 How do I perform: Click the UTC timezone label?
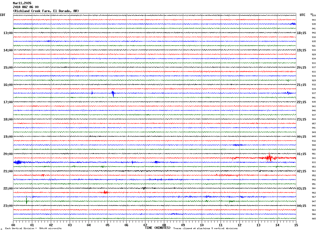coord(303,15)
